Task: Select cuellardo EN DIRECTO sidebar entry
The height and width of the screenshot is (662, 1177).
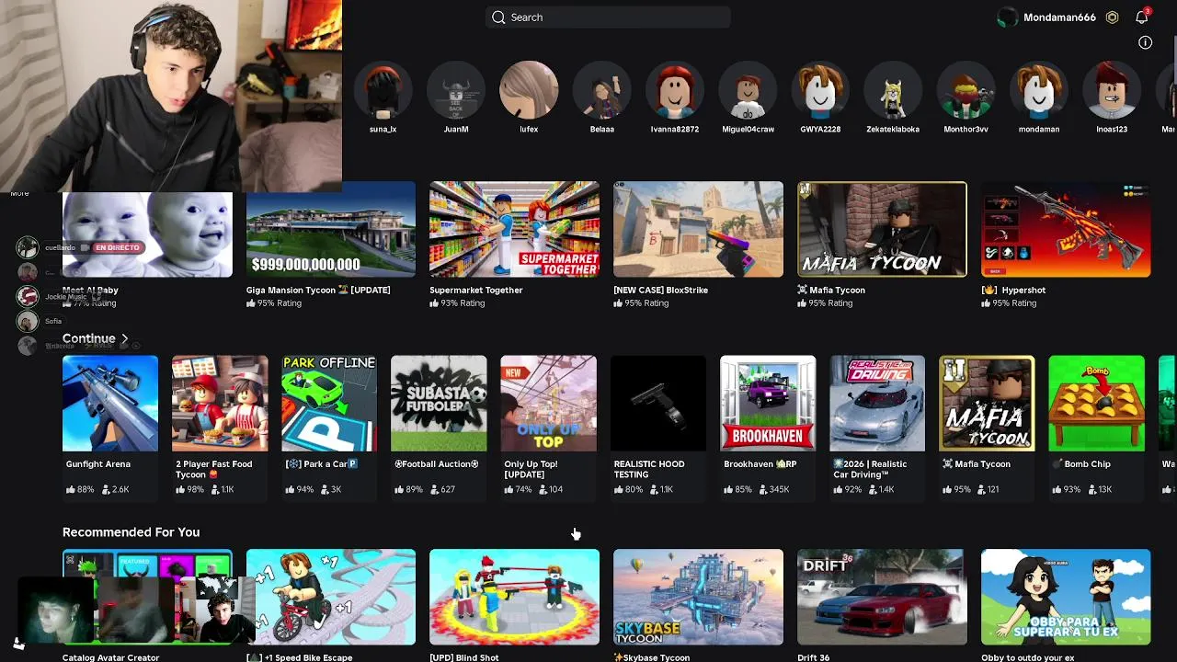Action: coord(79,247)
